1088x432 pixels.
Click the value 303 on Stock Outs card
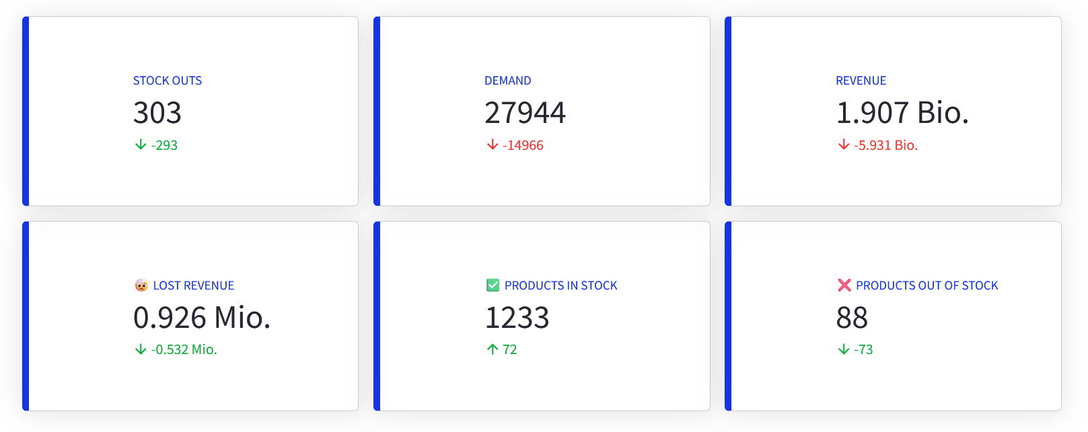pyautogui.click(x=157, y=113)
